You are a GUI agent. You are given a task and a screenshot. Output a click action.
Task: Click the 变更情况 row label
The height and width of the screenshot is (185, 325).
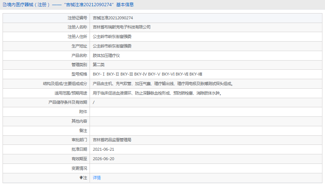coord(79,168)
